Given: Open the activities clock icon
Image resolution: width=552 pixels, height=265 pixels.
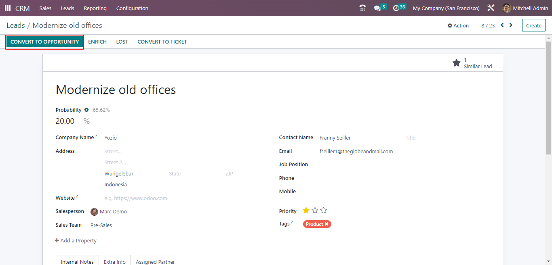Looking at the screenshot, I should pyautogui.click(x=396, y=7).
